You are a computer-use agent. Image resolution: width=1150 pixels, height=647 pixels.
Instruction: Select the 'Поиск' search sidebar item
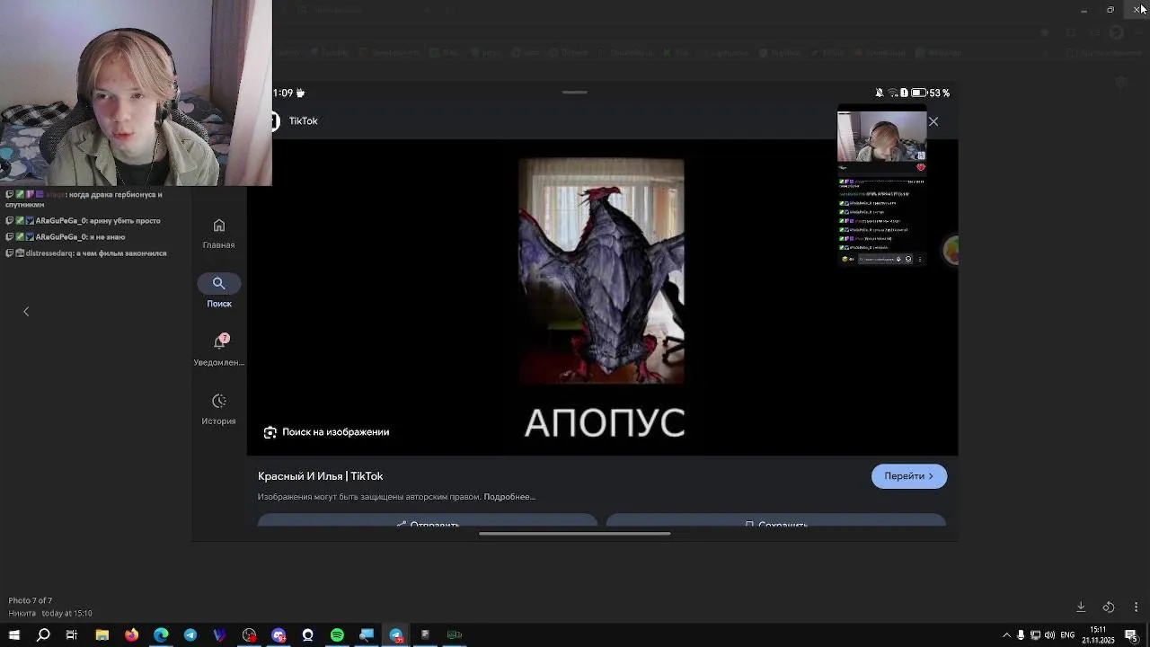[x=218, y=291]
